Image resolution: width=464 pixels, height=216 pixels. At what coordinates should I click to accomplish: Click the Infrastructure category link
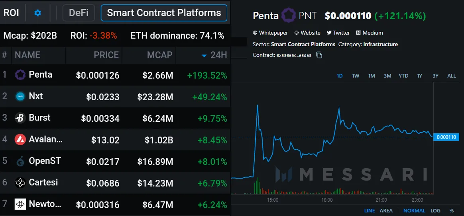pos(381,44)
